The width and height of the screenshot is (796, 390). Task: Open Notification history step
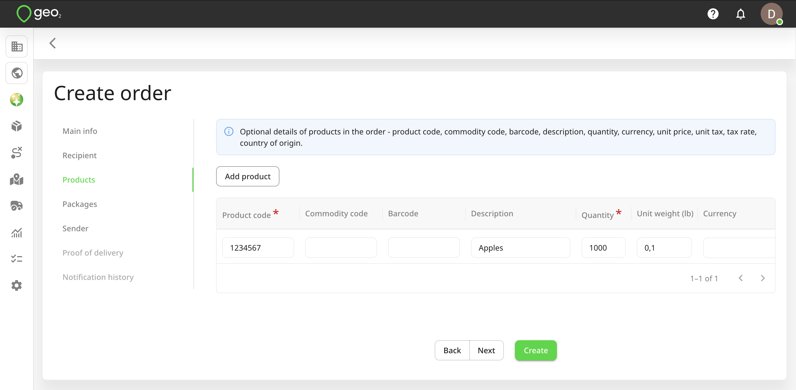point(98,277)
